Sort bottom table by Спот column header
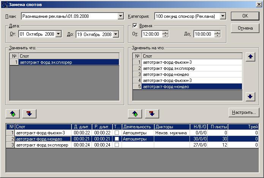This screenshot has height=178, width=264. [x=43, y=127]
